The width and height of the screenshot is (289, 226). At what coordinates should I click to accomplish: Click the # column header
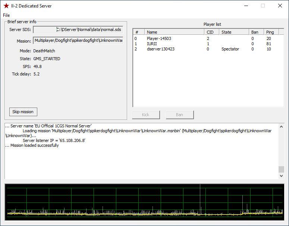(139, 32)
